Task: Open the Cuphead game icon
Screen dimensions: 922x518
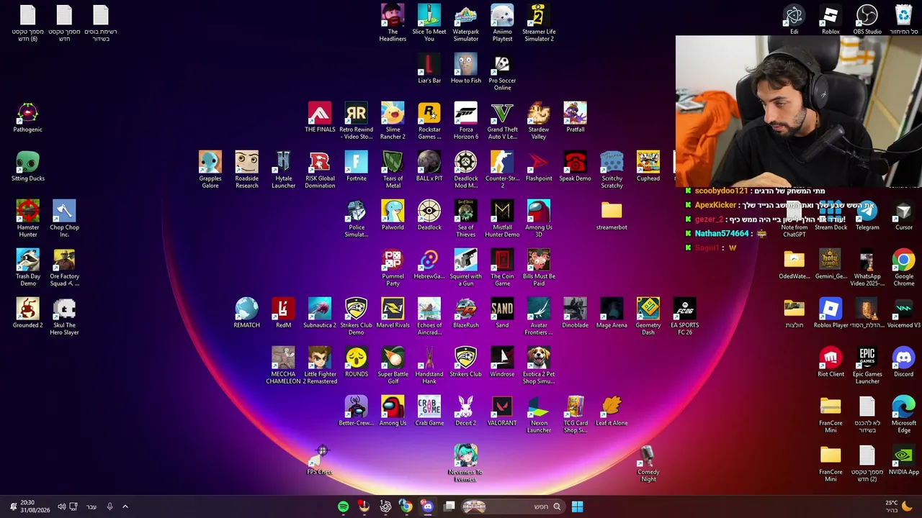Action: coord(648,166)
